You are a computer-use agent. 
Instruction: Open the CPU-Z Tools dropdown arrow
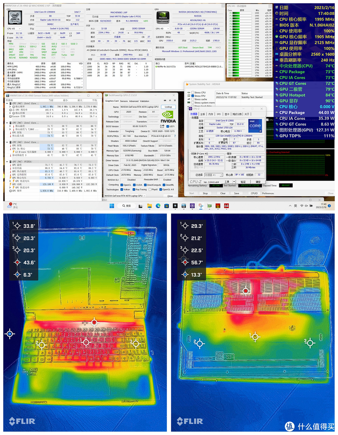coord(234,182)
